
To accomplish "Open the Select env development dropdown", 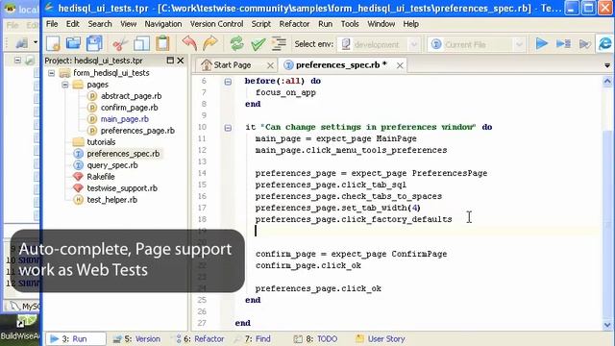I will pyautogui.click(x=379, y=44).
